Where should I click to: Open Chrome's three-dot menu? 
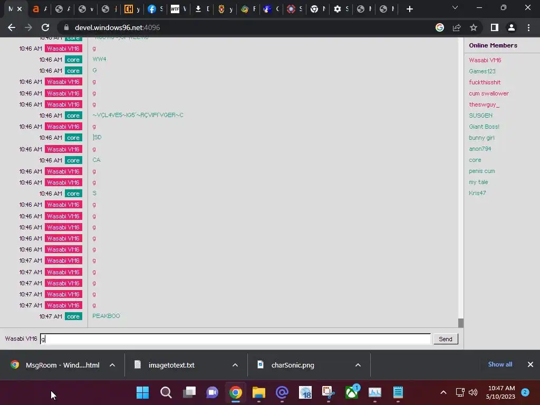click(528, 27)
